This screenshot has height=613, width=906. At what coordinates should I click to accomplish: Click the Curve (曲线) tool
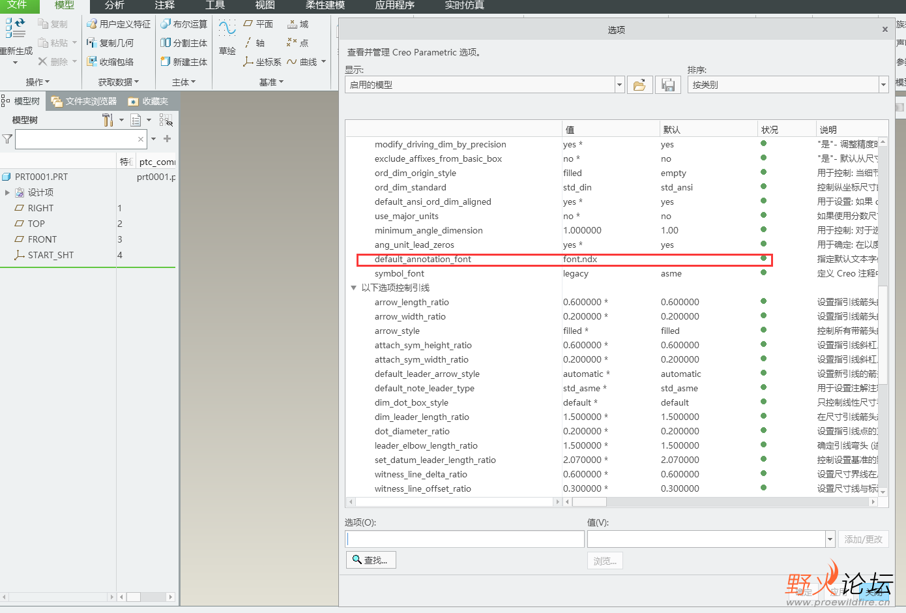[x=302, y=62]
